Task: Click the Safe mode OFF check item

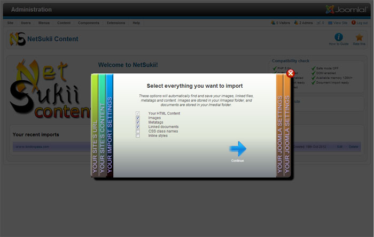Action: point(325,68)
